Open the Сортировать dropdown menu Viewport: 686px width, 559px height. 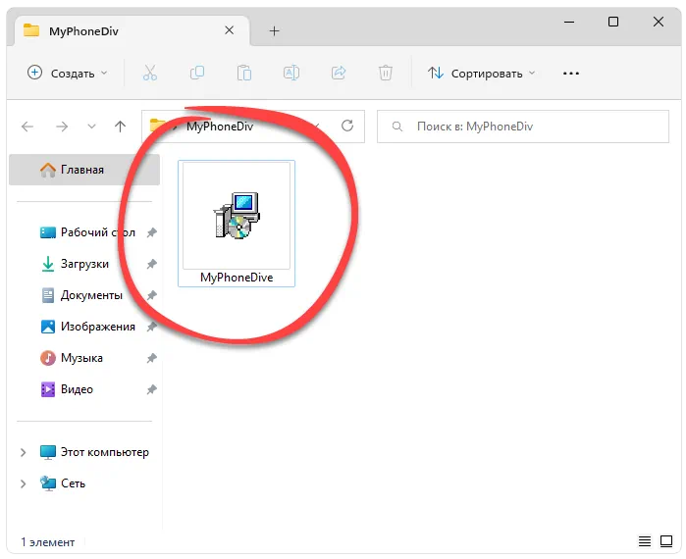coord(481,73)
